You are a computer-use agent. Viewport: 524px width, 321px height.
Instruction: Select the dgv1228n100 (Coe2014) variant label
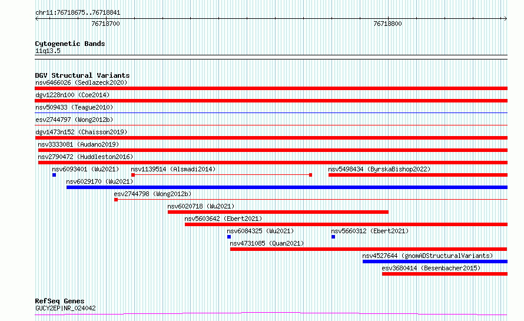coord(72,95)
